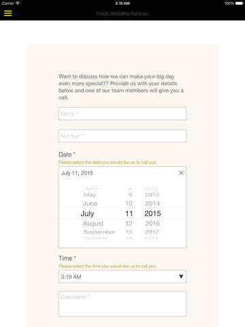The width and height of the screenshot is (245, 327).
Task: Pick May in the month wheel
Action: pos(90,195)
